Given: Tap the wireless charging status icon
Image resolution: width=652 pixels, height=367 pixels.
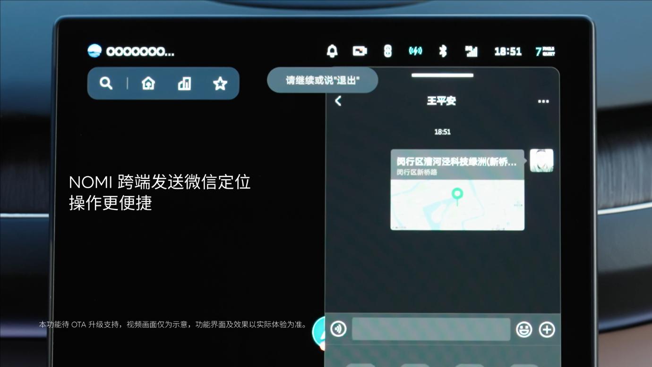Looking at the screenshot, I should click(415, 51).
